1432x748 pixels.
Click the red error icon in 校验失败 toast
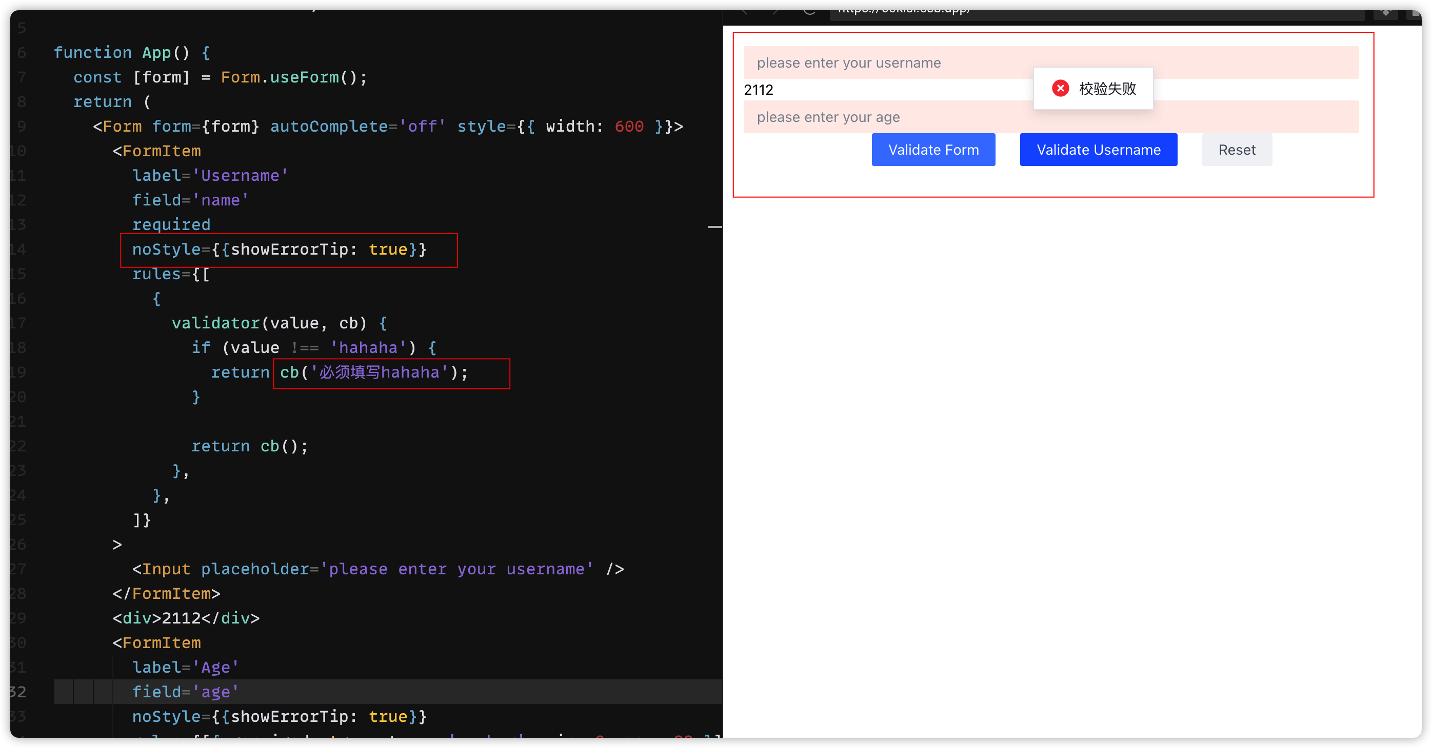click(x=1060, y=88)
